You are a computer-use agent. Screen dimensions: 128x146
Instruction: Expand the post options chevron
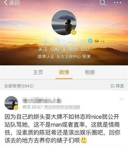pyautogui.click(x=122, y=99)
